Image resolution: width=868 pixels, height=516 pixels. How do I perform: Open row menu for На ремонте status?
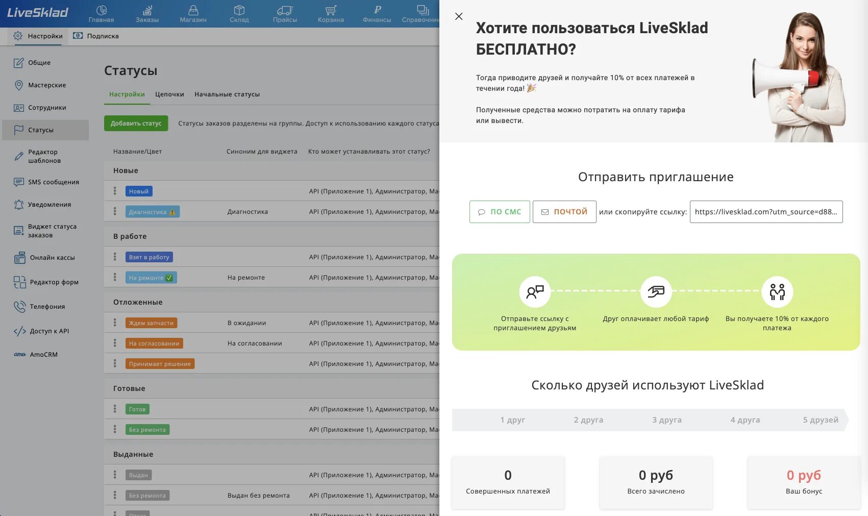tap(115, 277)
